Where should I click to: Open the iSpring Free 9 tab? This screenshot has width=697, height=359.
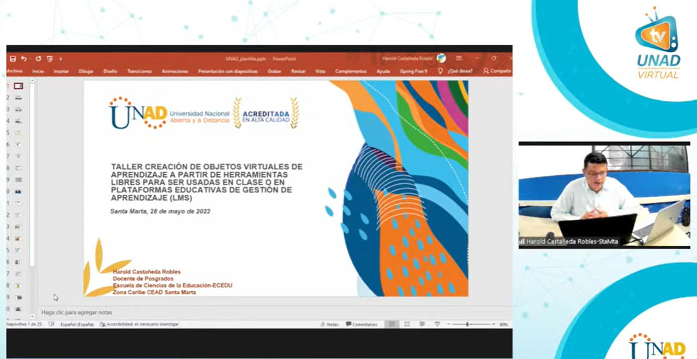click(413, 71)
